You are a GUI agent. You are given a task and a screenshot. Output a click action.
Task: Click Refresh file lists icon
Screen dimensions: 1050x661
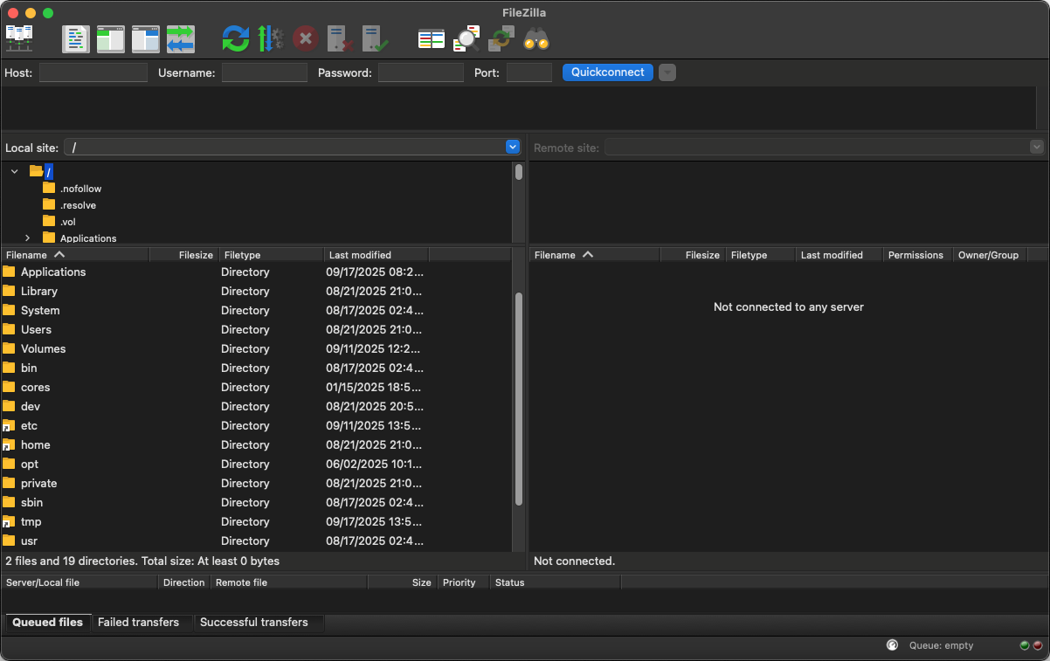pos(235,38)
